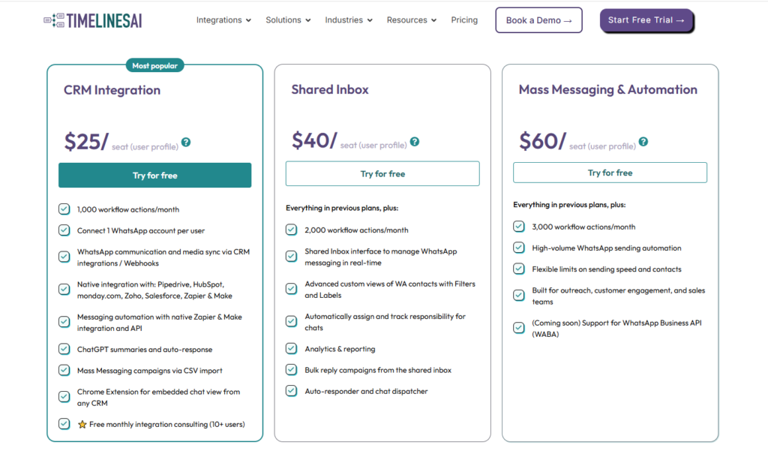The height and width of the screenshot is (454, 768).
Task: Click help icon beside $40 seat price
Action: [415, 141]
